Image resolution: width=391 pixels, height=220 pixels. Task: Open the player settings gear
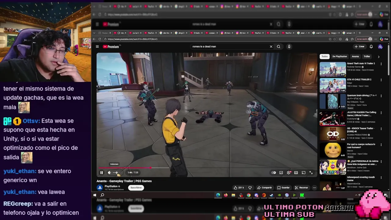coord(289,173)
